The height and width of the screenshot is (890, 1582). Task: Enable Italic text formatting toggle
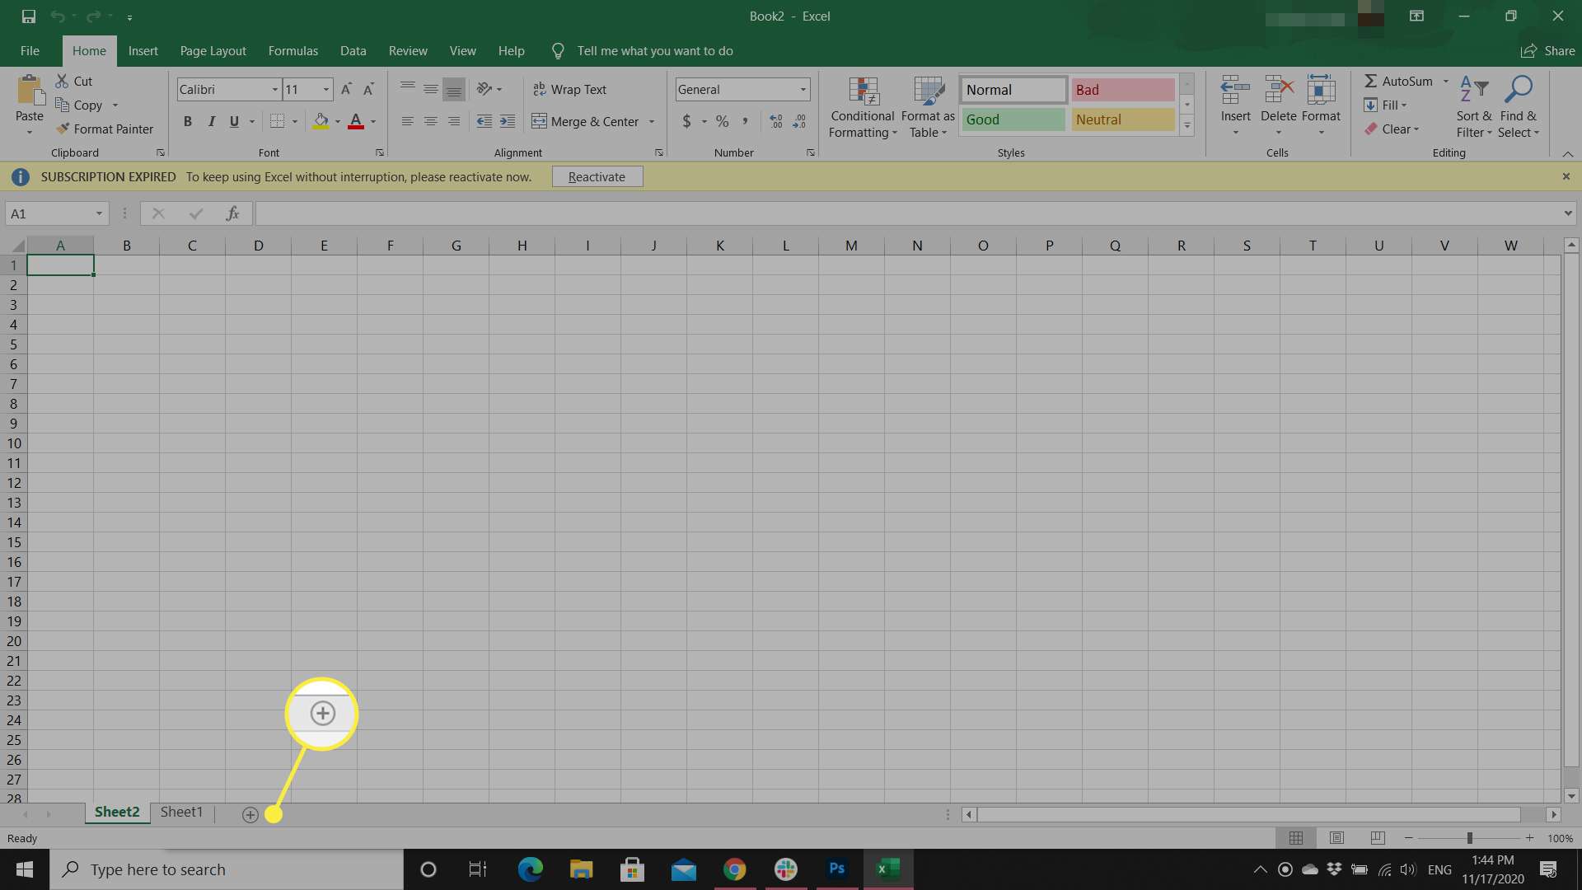coord(213,120)
